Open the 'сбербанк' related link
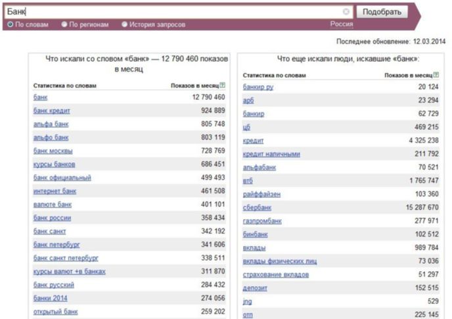This screenshot has width=452, height=319. [257, 208]
